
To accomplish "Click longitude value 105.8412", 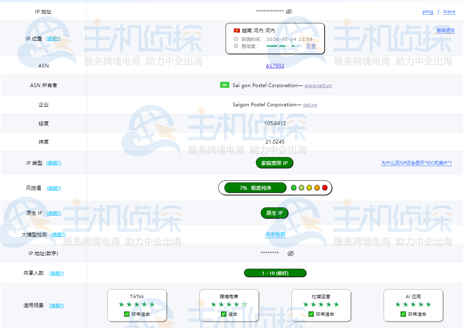I will [275, 123].
